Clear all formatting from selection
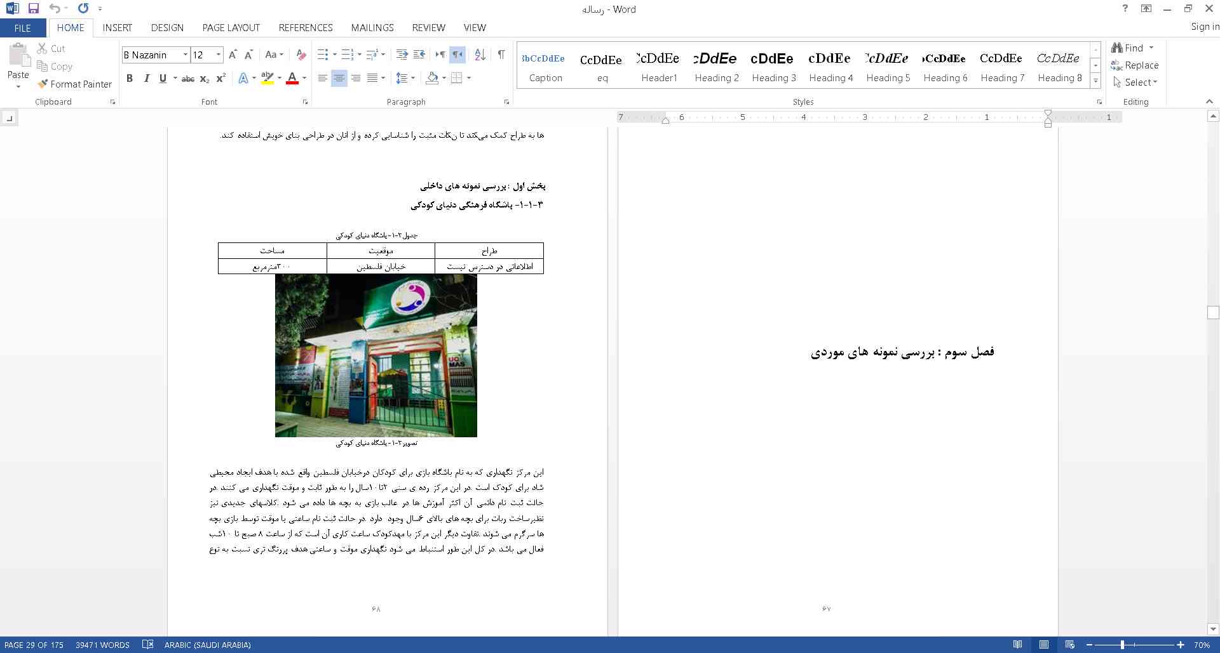1220x653 pixels. click(301, 55)
